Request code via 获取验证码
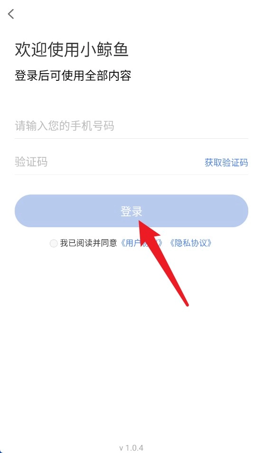263x453 pixels. 226,163
